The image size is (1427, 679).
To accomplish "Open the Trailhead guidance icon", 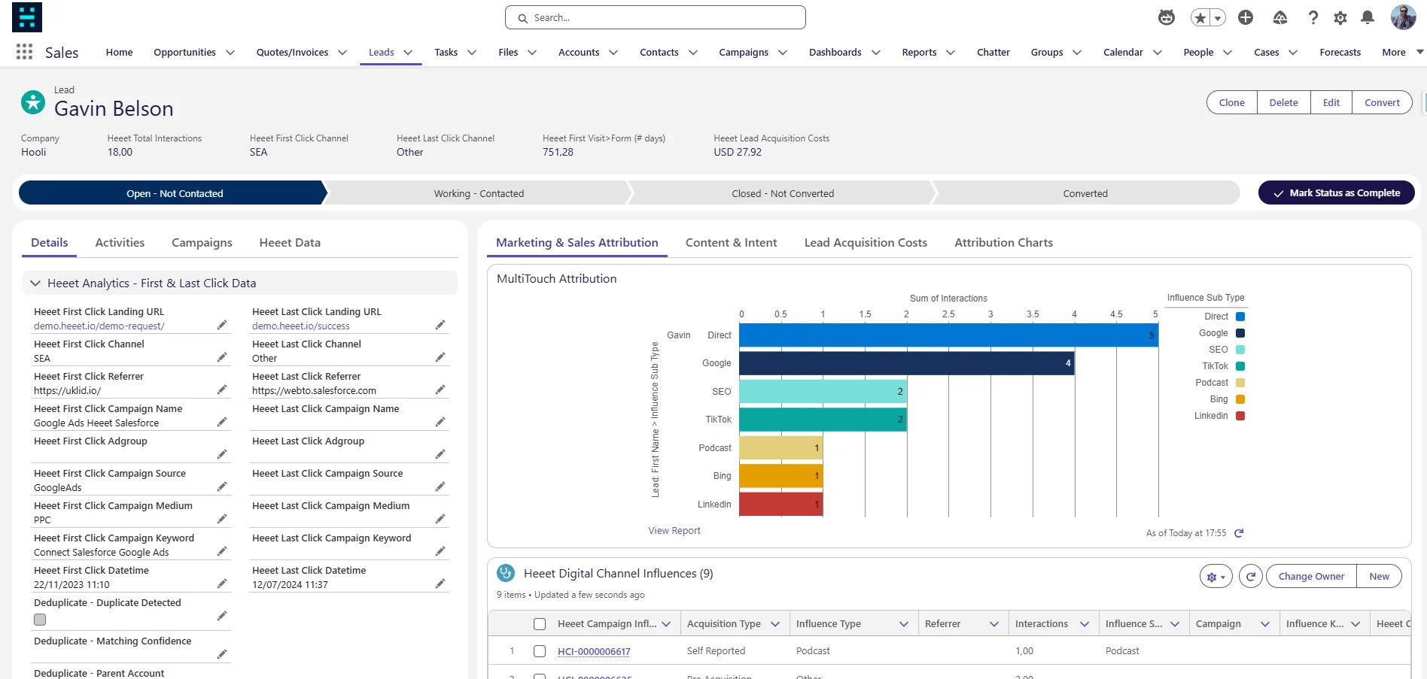I will point(1279,17).
